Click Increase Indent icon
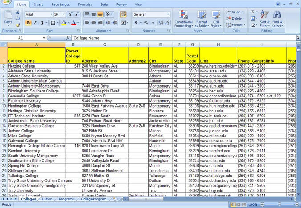The height and width of the screenshot is (208, 301). pos(115,23)
